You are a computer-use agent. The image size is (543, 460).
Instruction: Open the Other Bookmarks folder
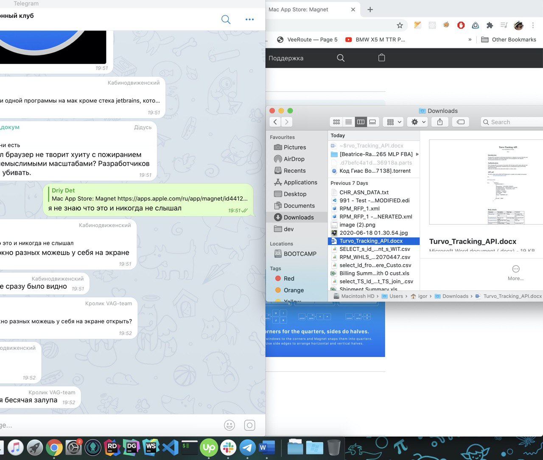509,39
